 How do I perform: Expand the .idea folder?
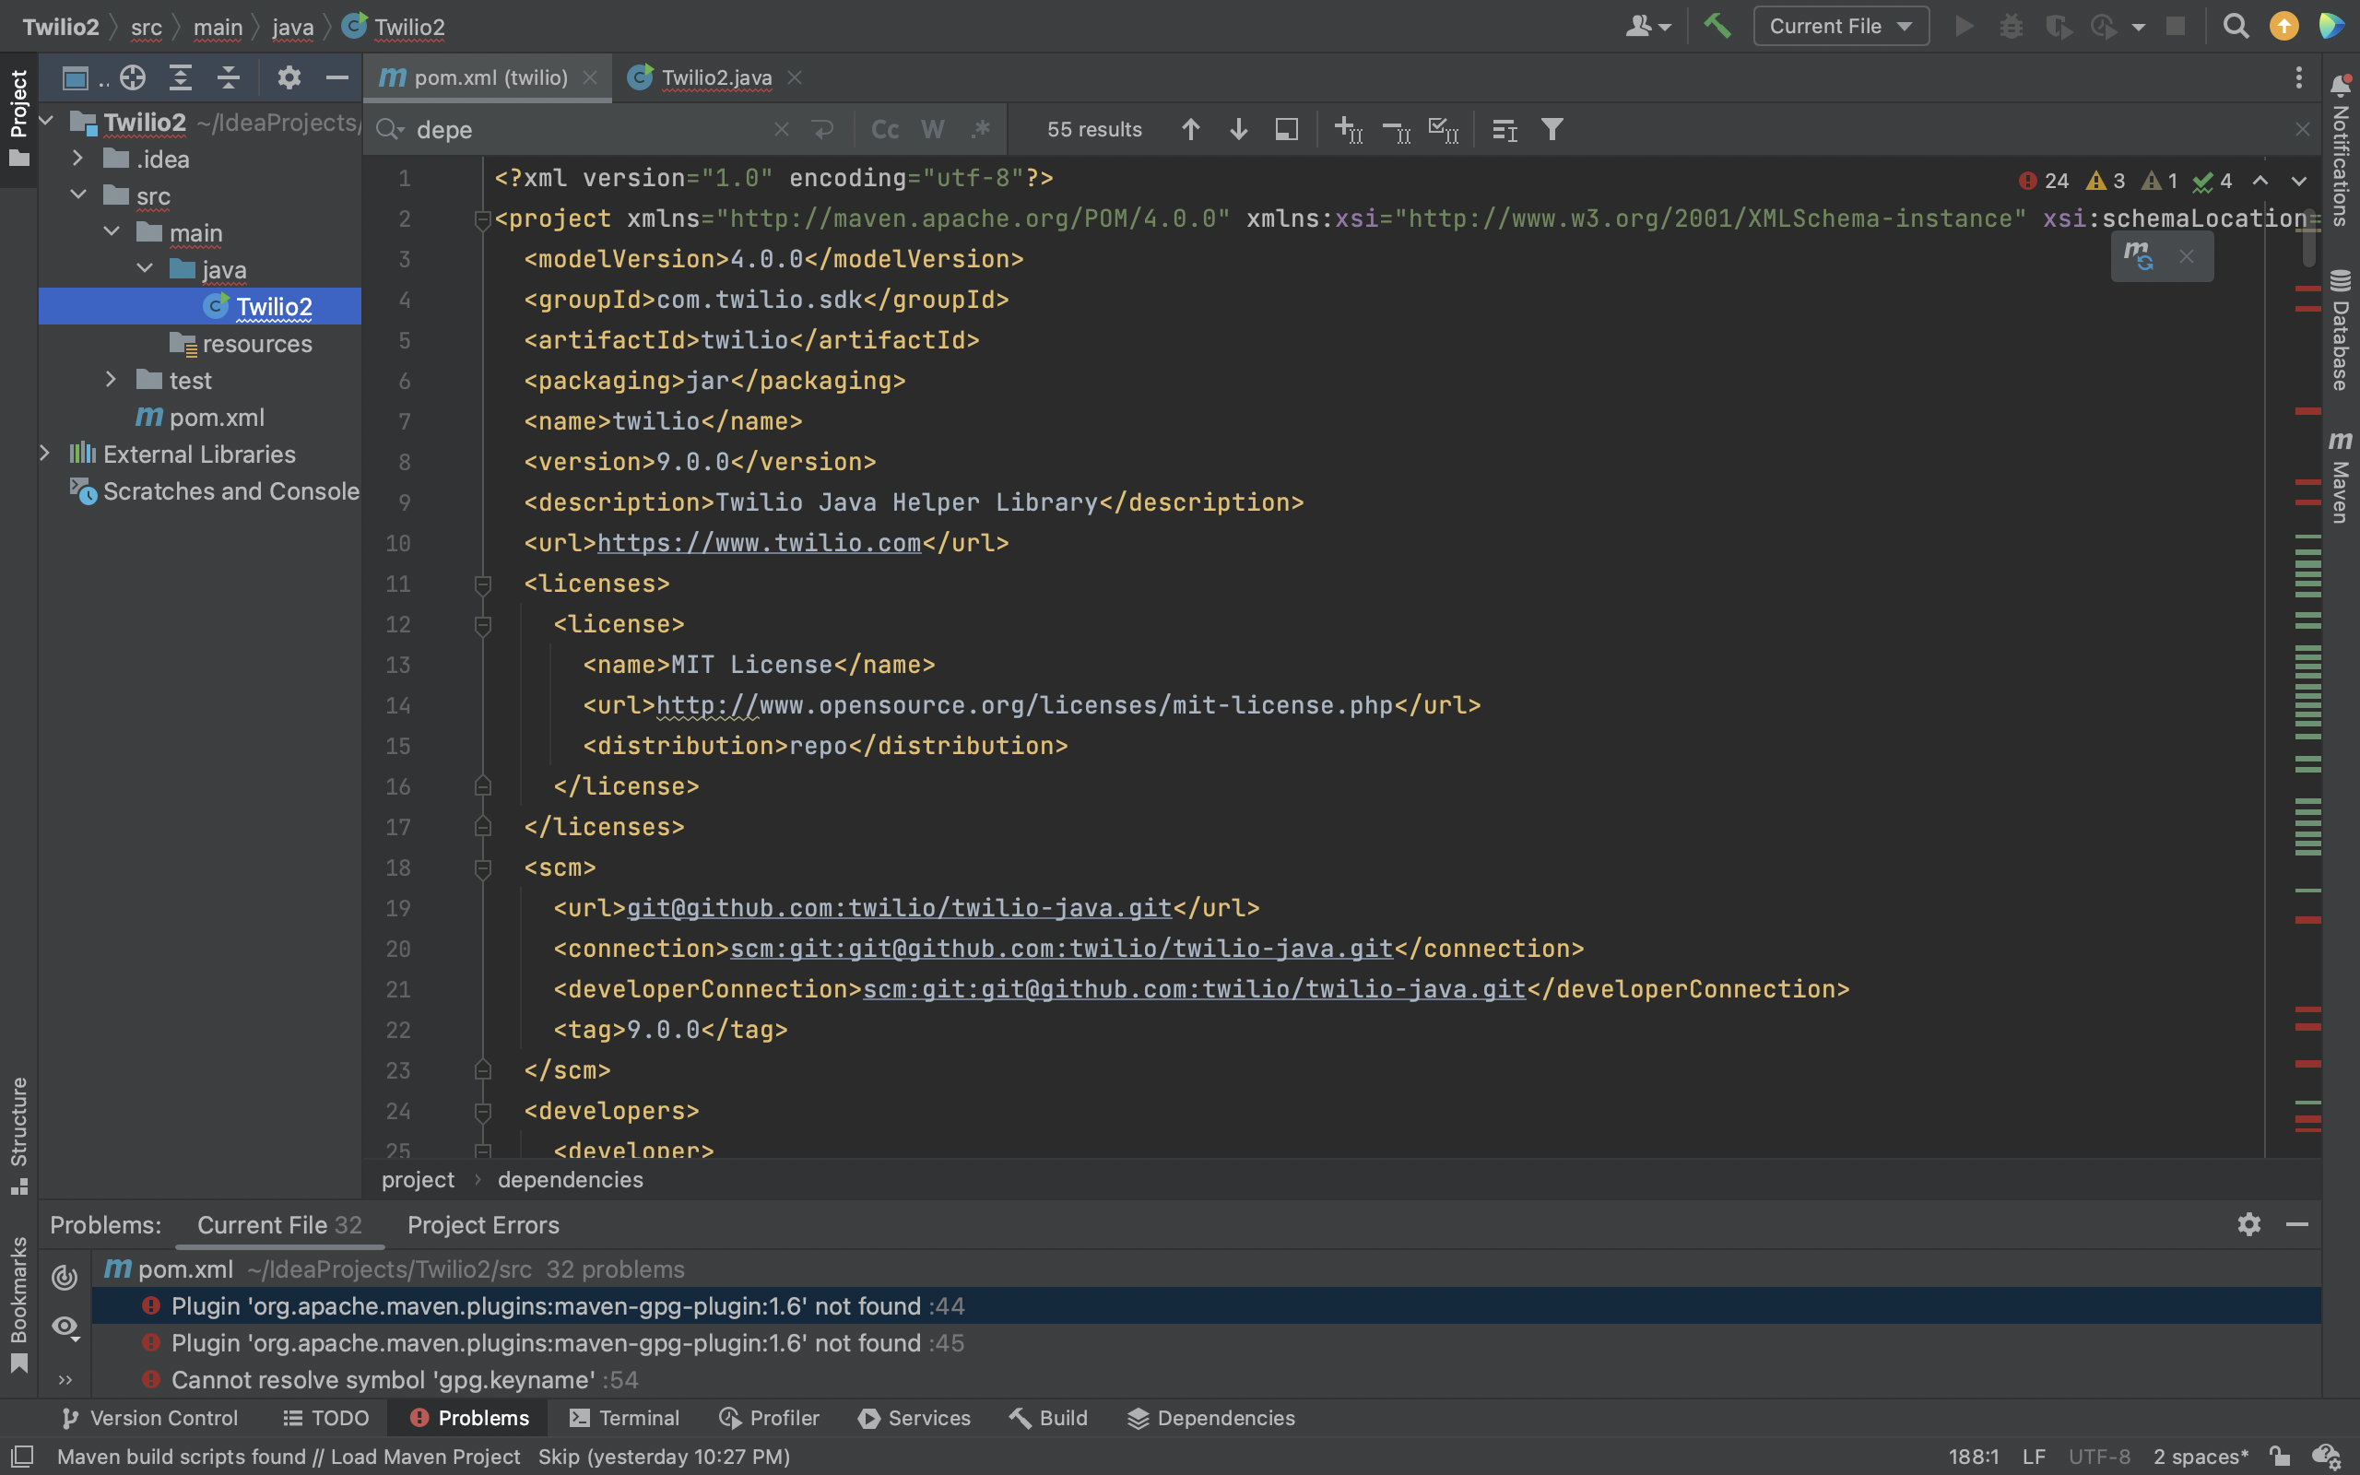pyautogui.click(x=78, y=159)
